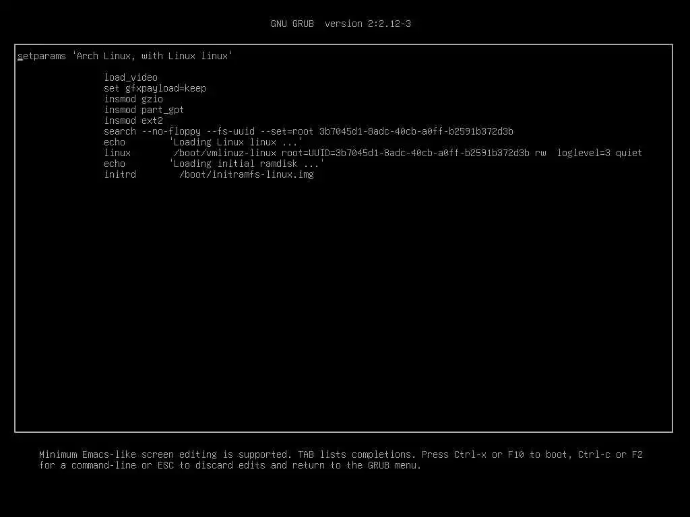Click the echo 'Loading Linux linux ...' line
The height and width of the screenshot is (517, 690).
pos(203,142)
